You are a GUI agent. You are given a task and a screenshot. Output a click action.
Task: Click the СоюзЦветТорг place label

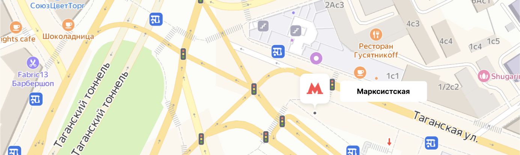pos(57,5)
